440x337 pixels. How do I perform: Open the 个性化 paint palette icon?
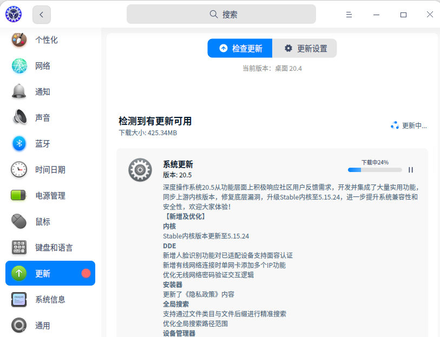click(19, 39)
